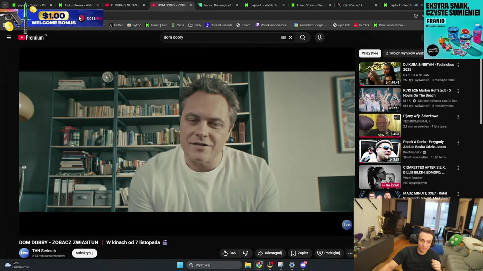Switch to DJ KUBA & NEITAN tab
Image resolution: width=483 pixels, height=271 pixels.
tap(126, 5)
